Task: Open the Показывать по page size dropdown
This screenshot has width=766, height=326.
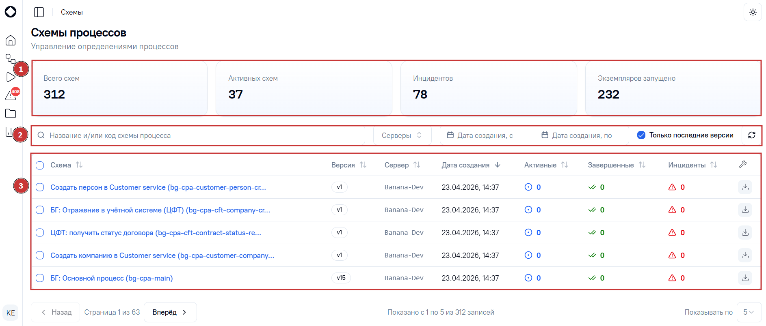Action: 749,312
